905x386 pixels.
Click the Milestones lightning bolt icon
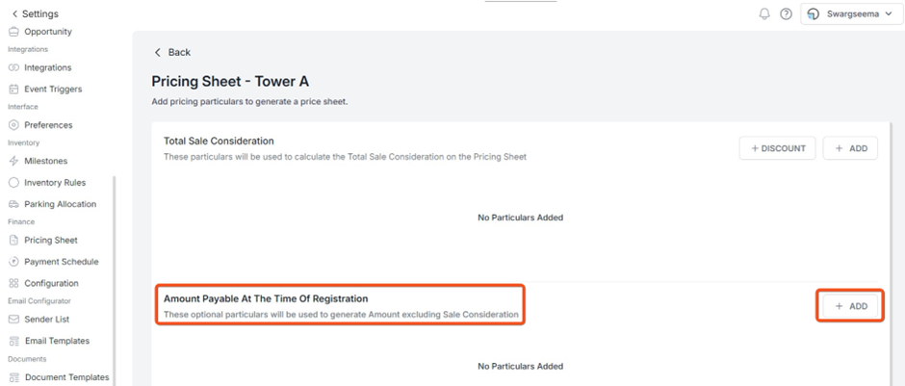tap(13, 161)
